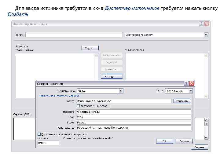
Task: Confirm with the OK button
Action: 165,141
